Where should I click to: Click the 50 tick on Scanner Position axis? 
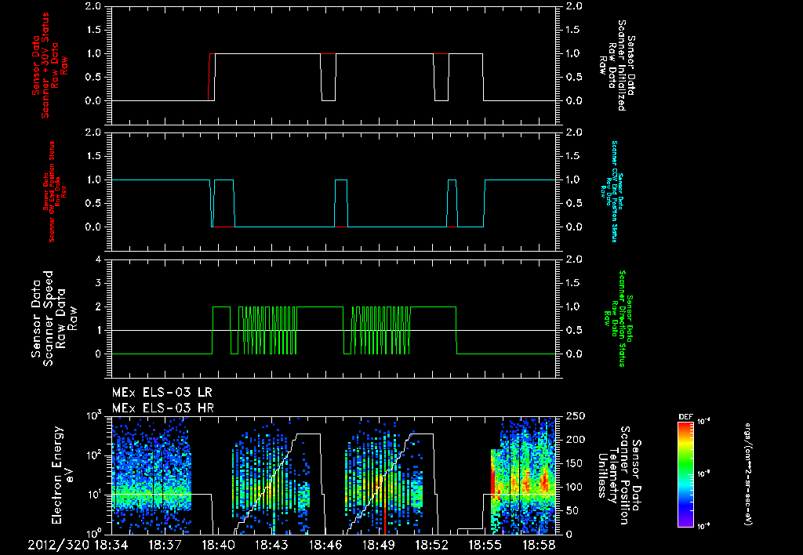572,510
